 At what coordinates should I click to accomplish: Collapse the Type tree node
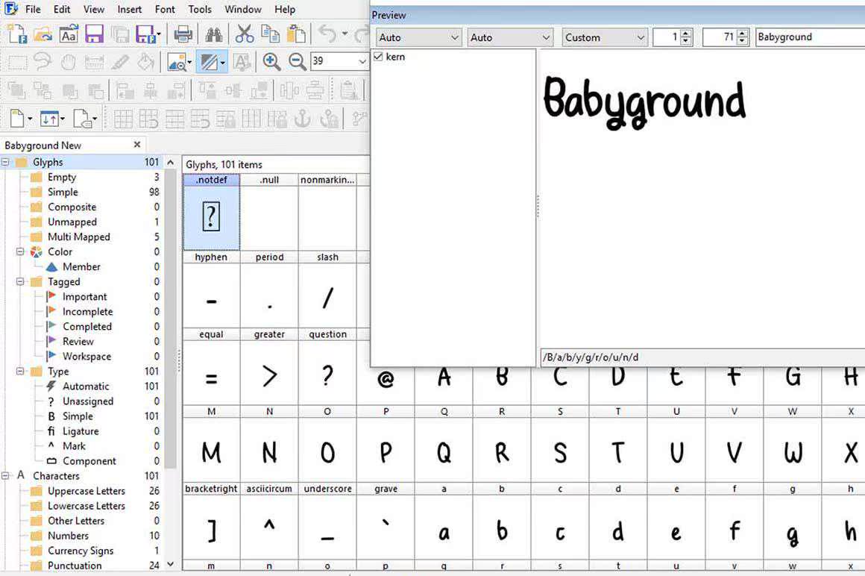(20, 372)
